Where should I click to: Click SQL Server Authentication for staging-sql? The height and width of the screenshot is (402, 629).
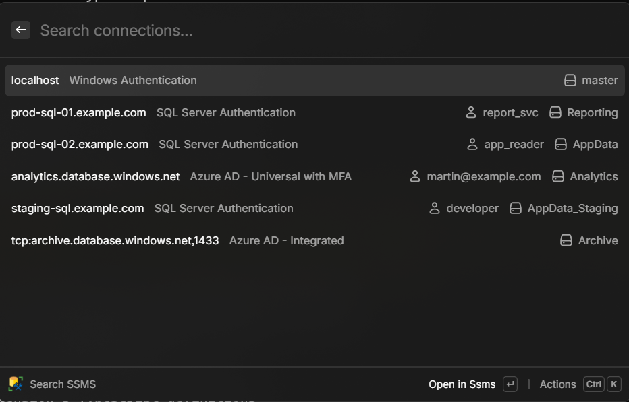pyautogui.click(x=224, y=209)
